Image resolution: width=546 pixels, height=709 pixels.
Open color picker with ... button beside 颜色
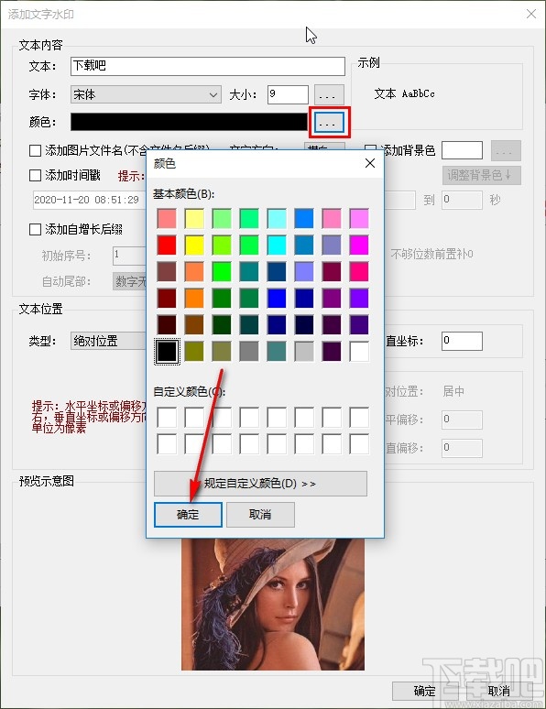(x=329, y=123)
